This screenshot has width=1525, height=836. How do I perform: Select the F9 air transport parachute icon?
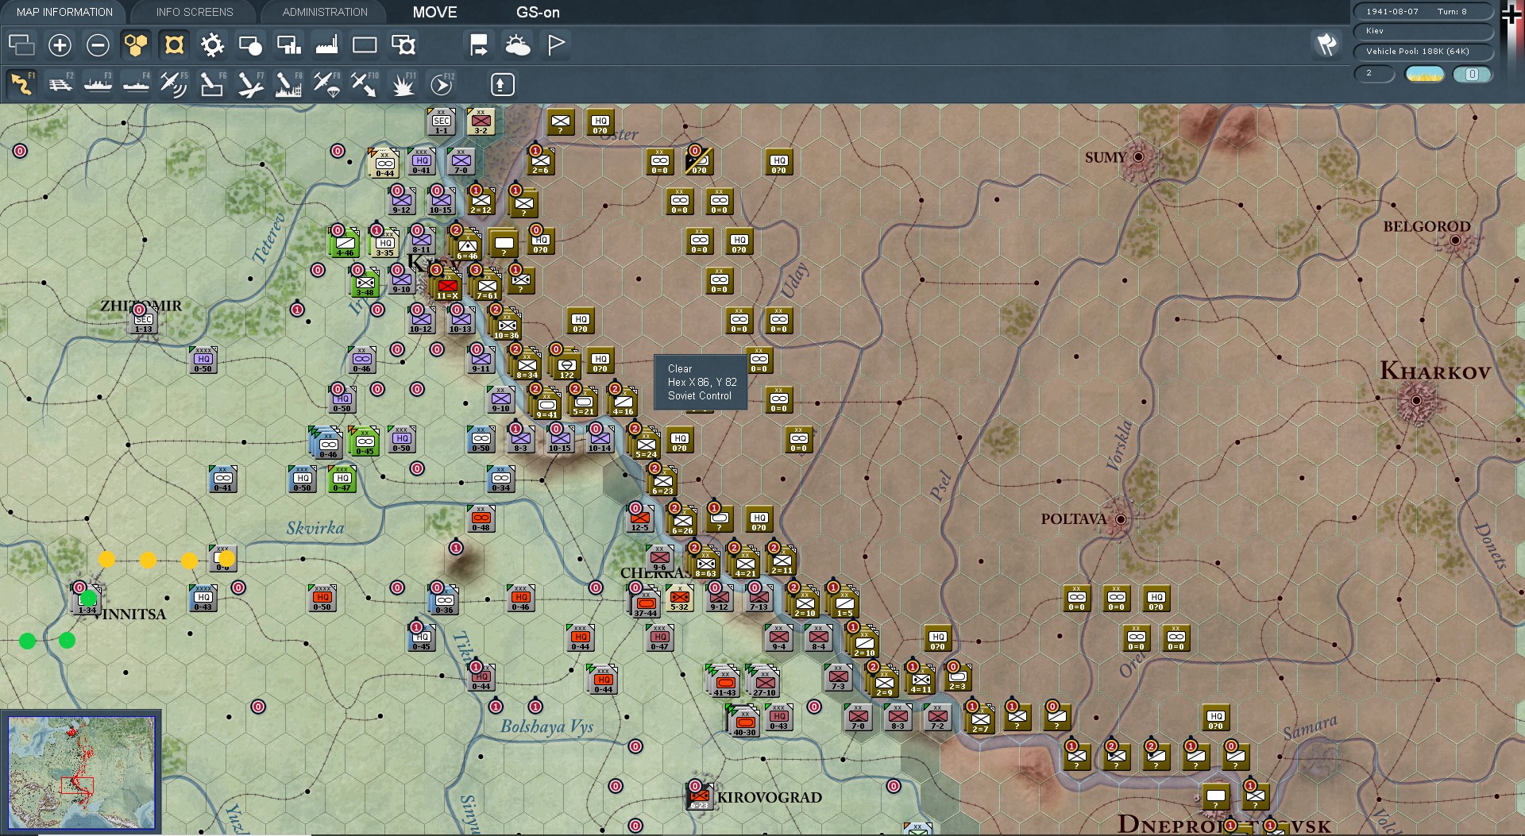[x=326, y=84]
